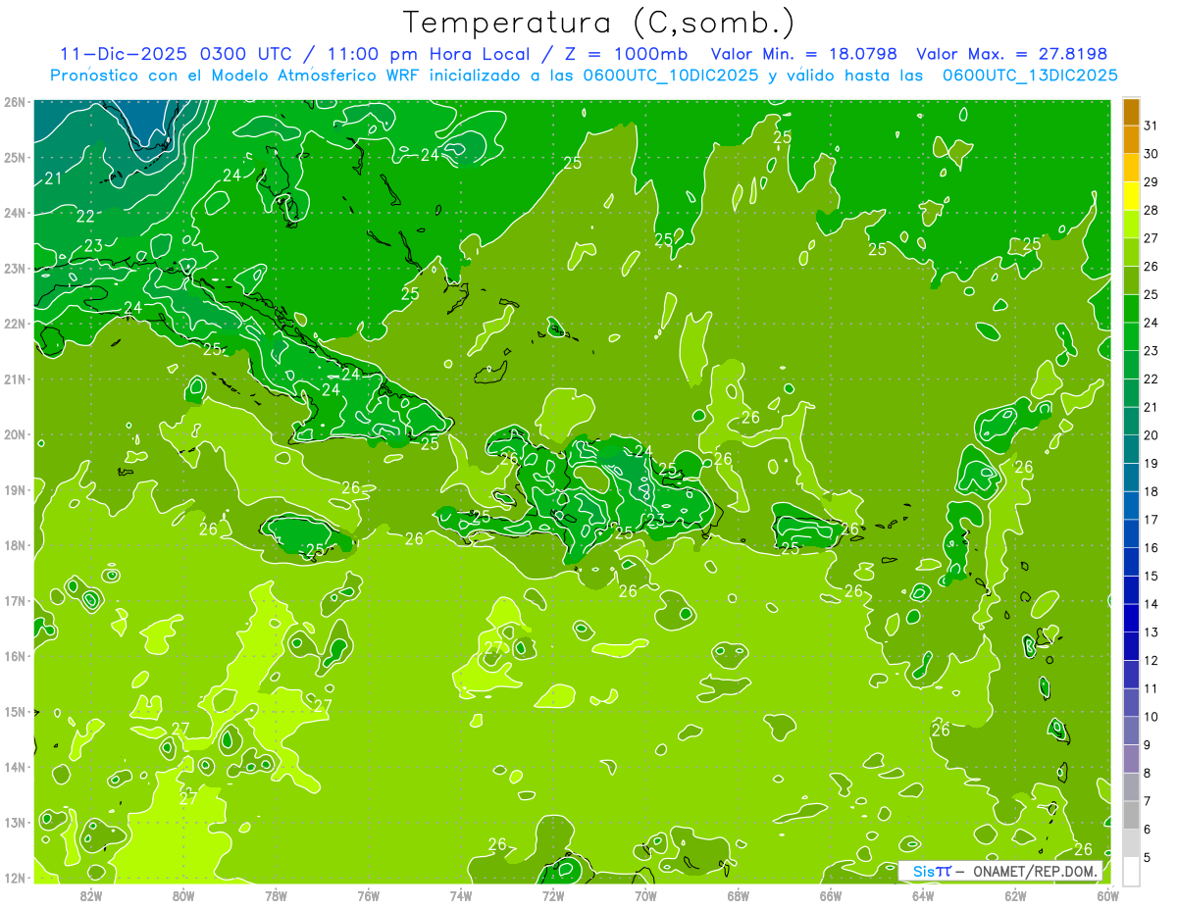Click the '18N' latitude axis label
Viewport: 1177px width, 909px height.
pyautogui.click(x=14, y=545)
